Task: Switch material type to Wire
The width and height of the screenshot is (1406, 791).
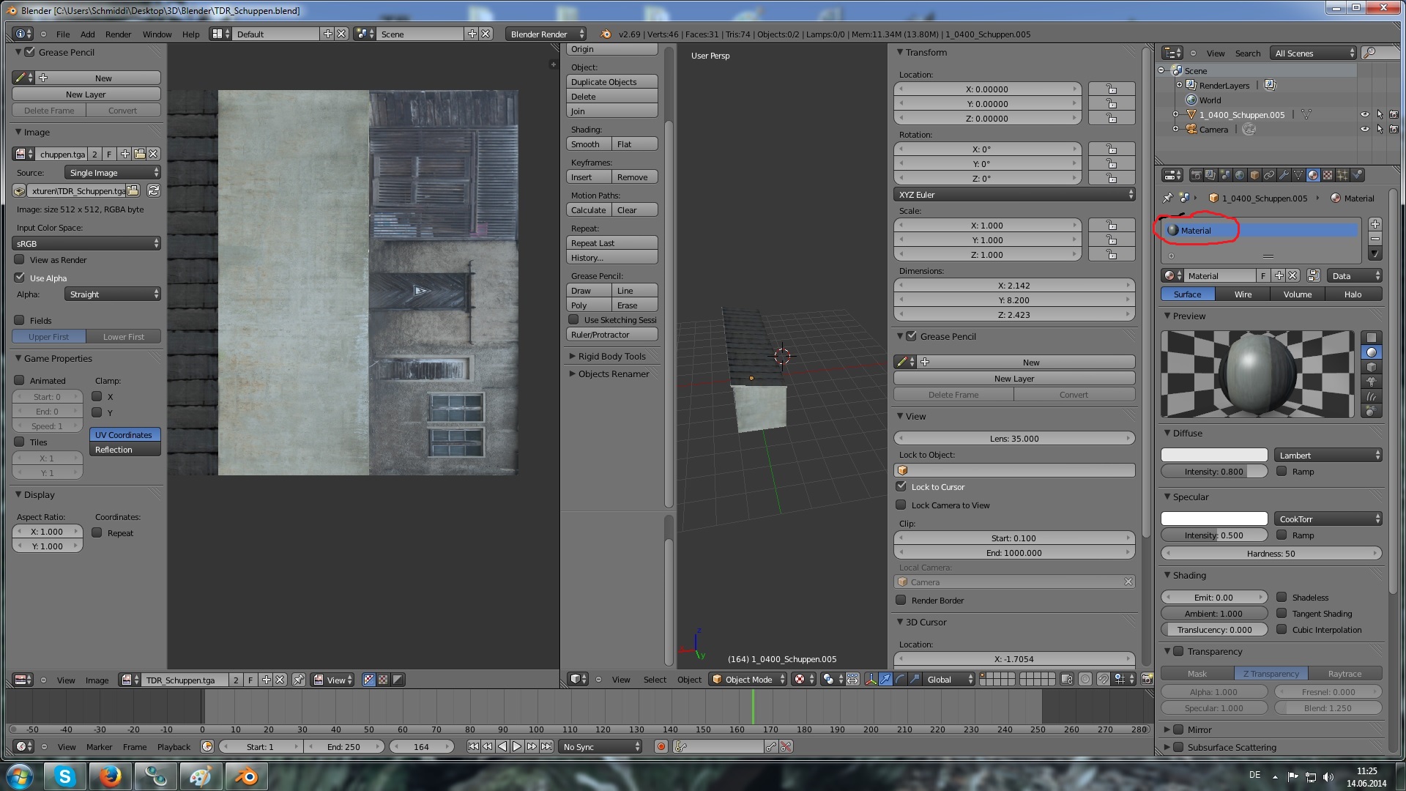Action: 1243,294
